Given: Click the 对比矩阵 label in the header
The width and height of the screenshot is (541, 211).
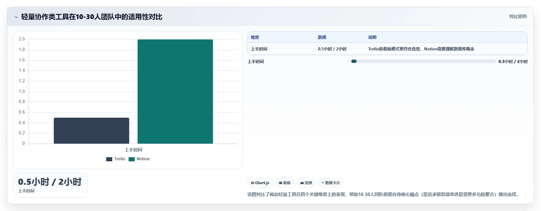Looking at the screenshot, I should 518,17.
